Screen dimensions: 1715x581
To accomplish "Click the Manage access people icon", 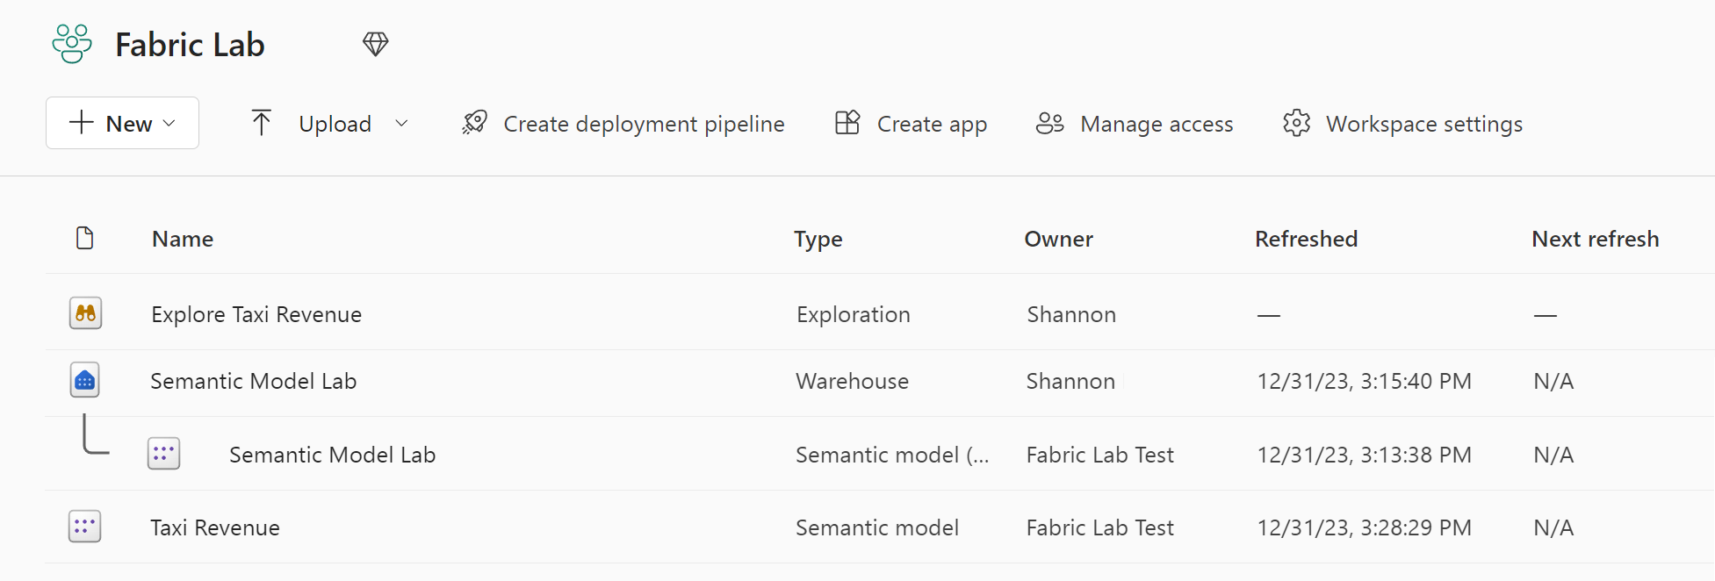I will point(1050,123).
